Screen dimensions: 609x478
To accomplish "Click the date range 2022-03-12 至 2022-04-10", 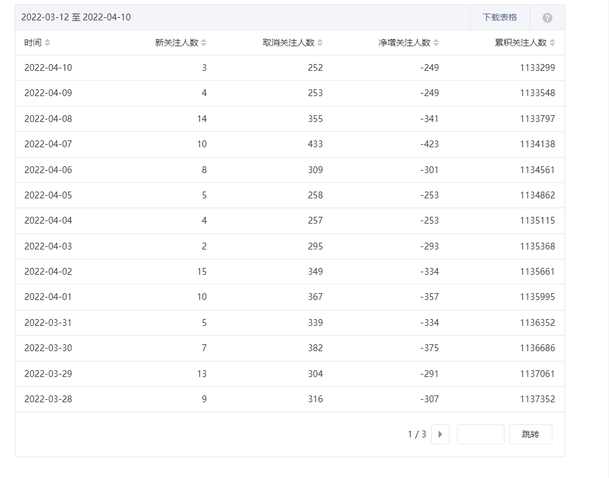I will pos(76,17).
